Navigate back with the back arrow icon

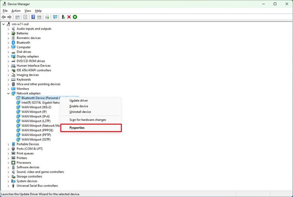pos(4,17)
